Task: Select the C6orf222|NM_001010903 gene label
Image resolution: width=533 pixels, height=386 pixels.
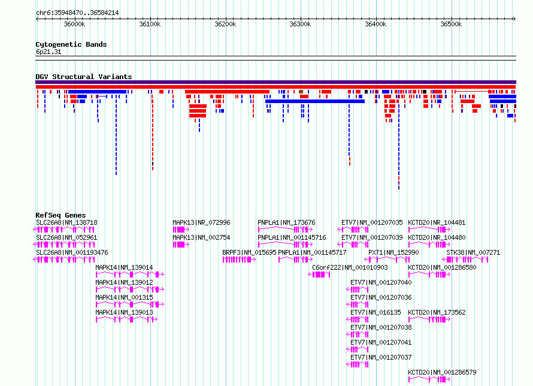Action: (x=350, y=267)
